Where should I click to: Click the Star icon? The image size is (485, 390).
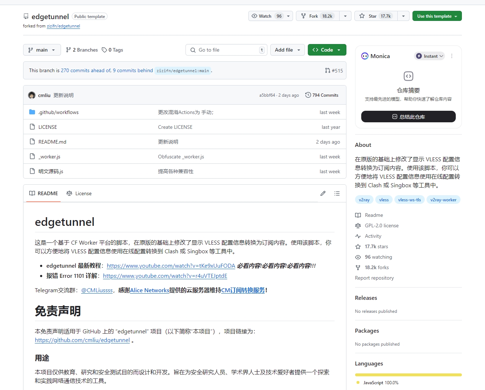click(x=362, y=16)
